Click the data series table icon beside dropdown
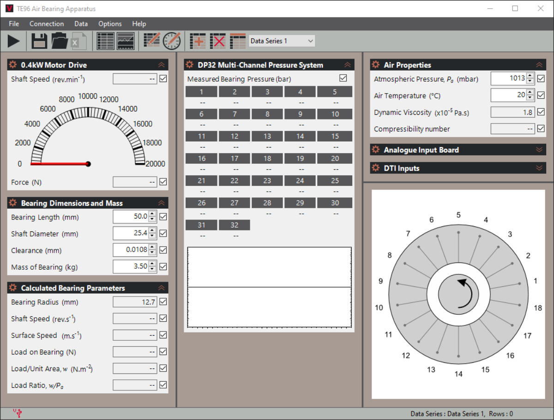The image size is (554, 420). [238, 41]
